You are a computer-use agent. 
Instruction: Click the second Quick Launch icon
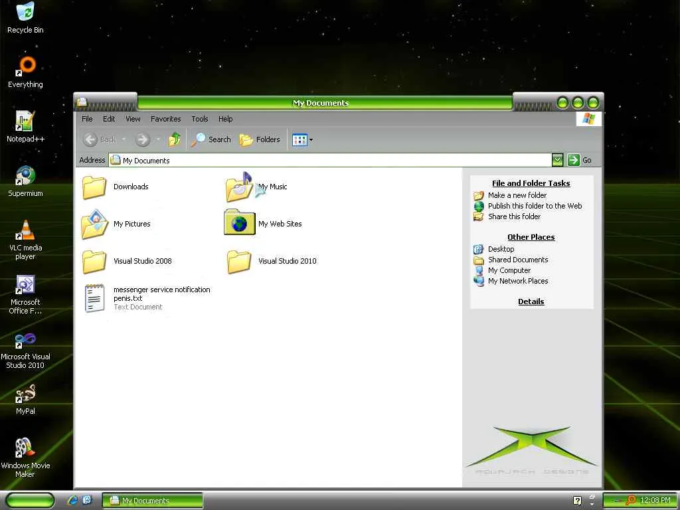[x=87, y=501]
